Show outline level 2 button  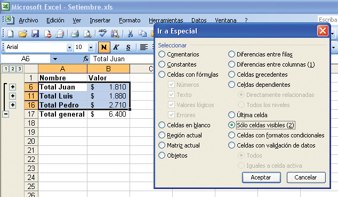click(x=13, y=69)
